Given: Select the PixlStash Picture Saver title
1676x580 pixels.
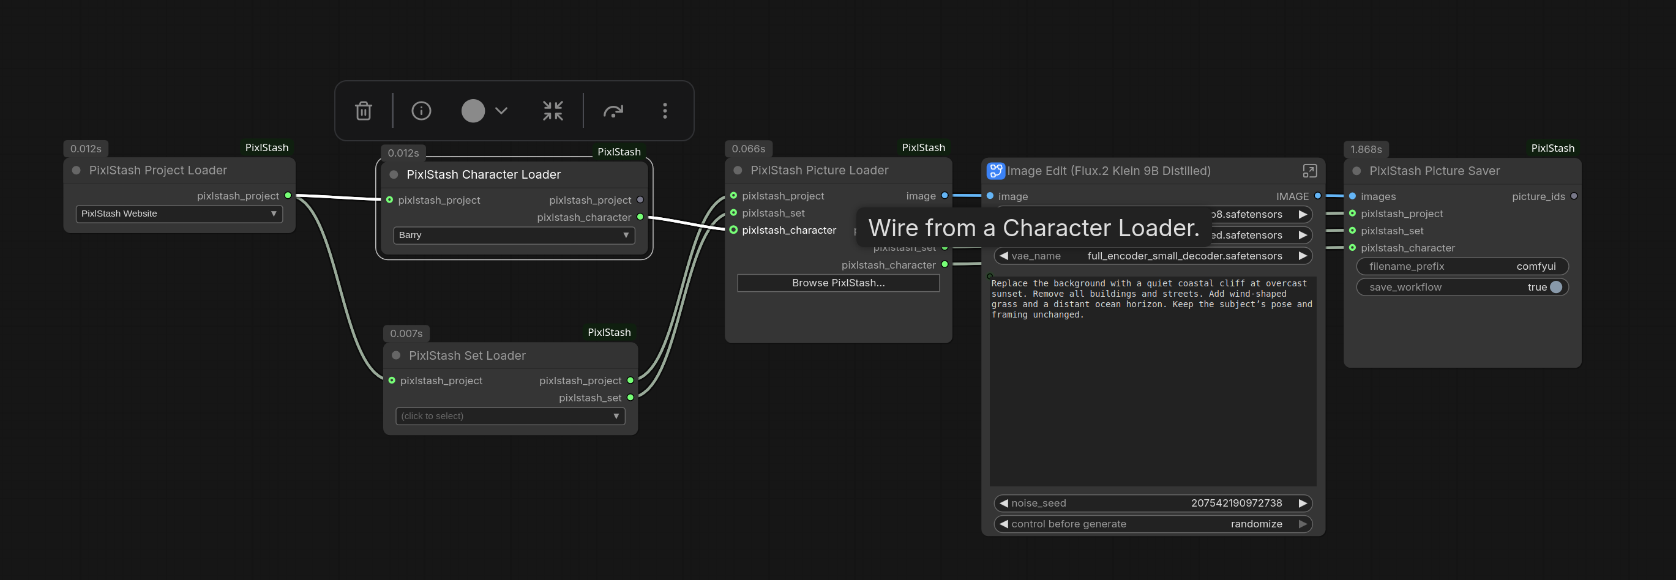Looking at the screenshot, I should 1434,171.
